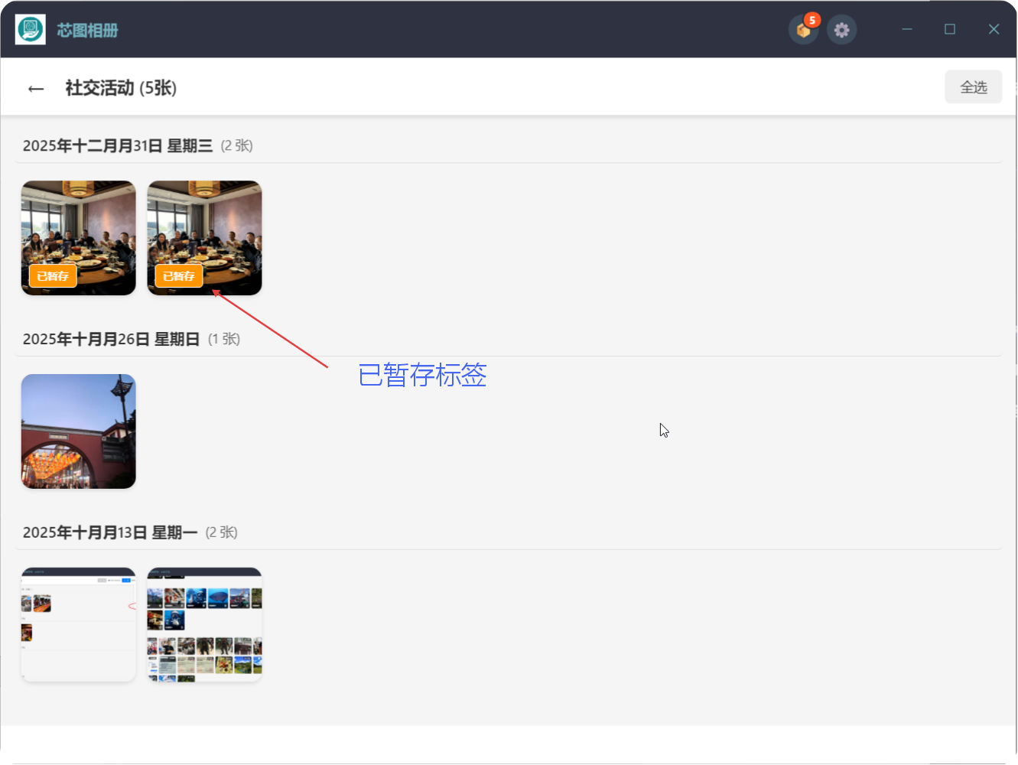Click the second 已暂存 orange tag
1018x765 pixels.
pos(177,276)
